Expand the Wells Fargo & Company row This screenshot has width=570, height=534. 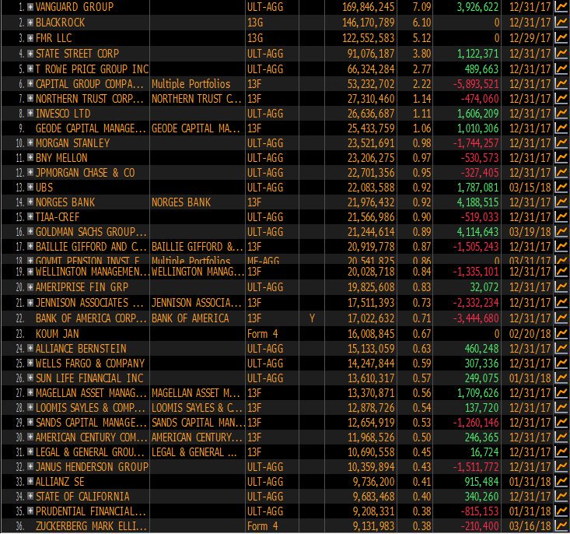[30, 363]
